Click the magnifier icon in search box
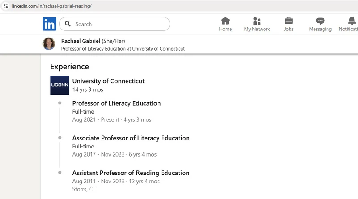358x199 pixels. click(68, 24)
